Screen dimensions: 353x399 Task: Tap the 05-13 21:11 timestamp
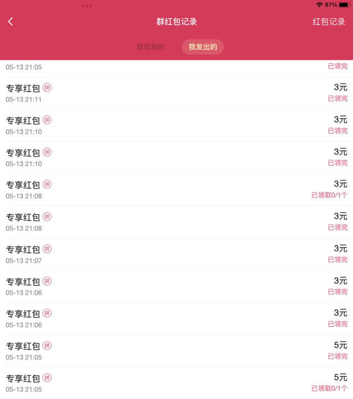pyautogui.click(x=24, y=99)
